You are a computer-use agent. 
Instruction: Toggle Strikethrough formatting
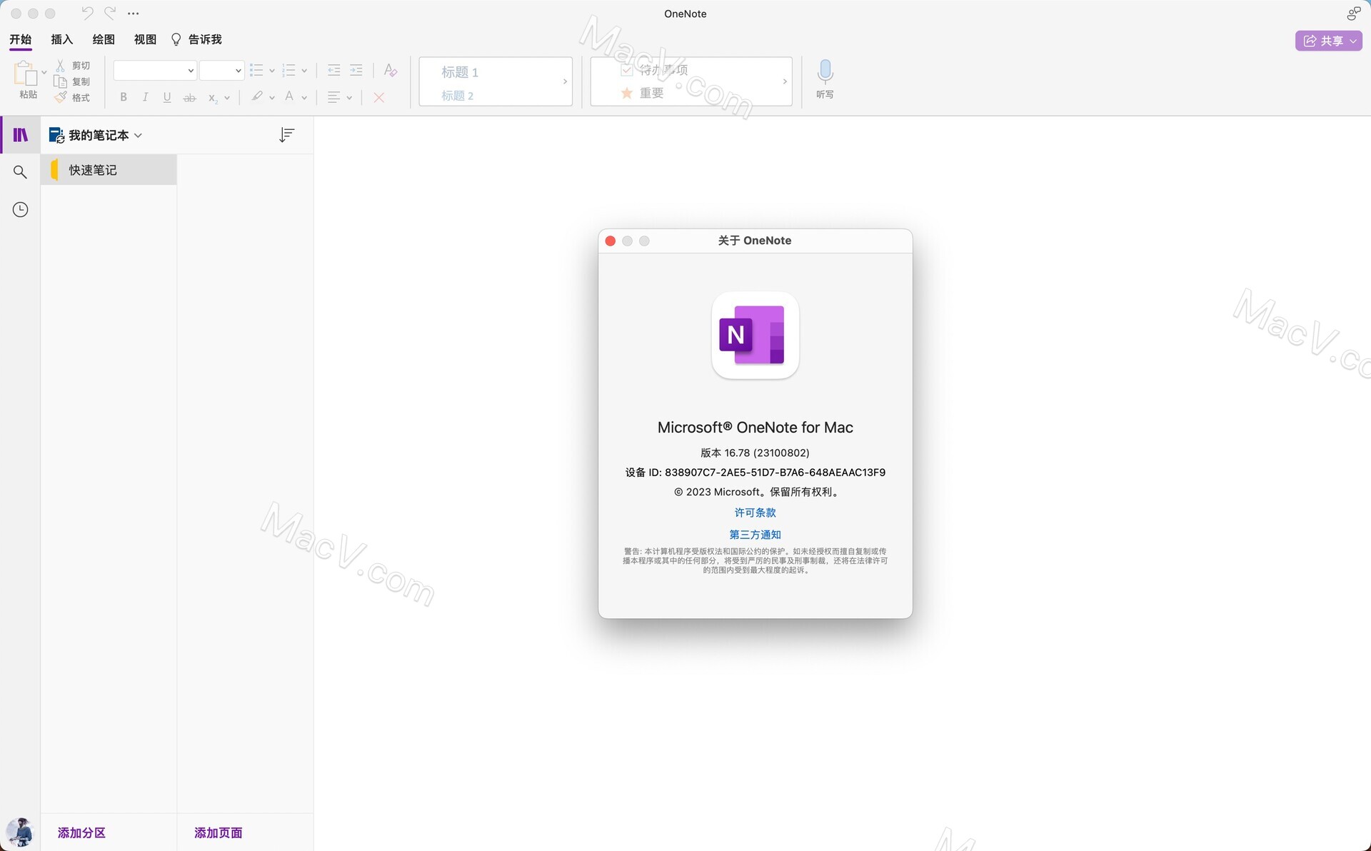click(x=189, y=97)
